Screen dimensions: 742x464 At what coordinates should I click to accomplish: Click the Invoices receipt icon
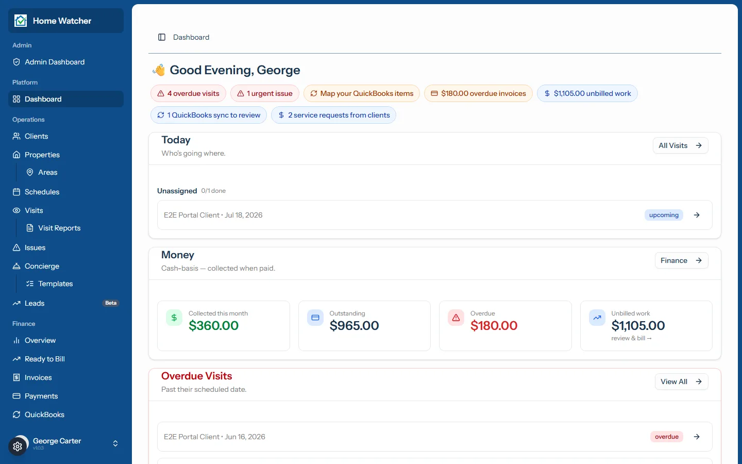[16, 377]
